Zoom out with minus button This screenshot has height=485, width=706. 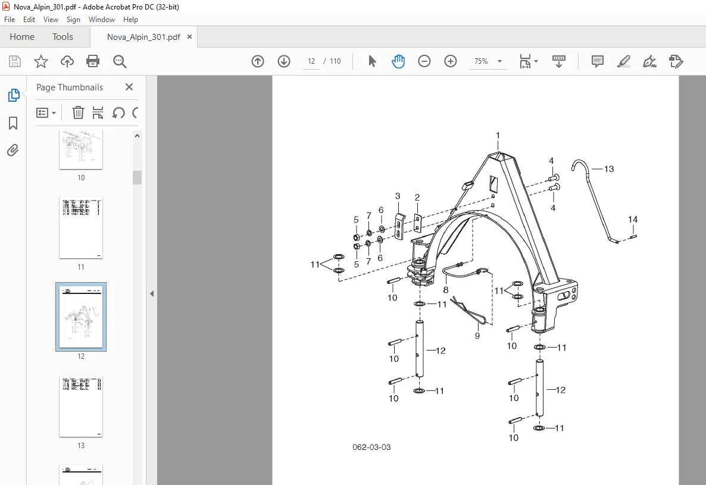424,61
